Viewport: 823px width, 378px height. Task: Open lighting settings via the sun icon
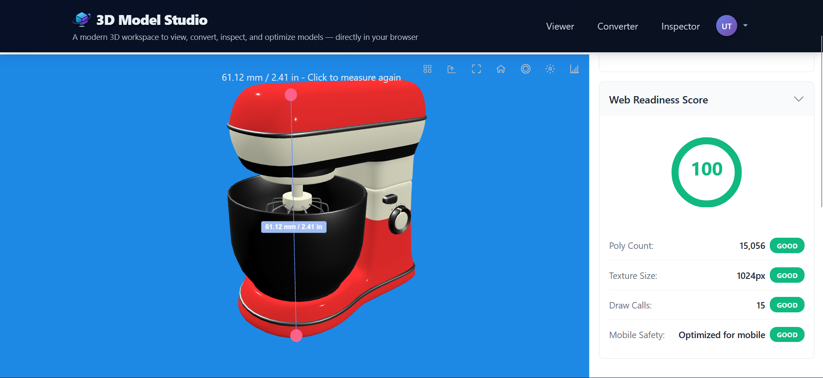click(x=550, y=69)
